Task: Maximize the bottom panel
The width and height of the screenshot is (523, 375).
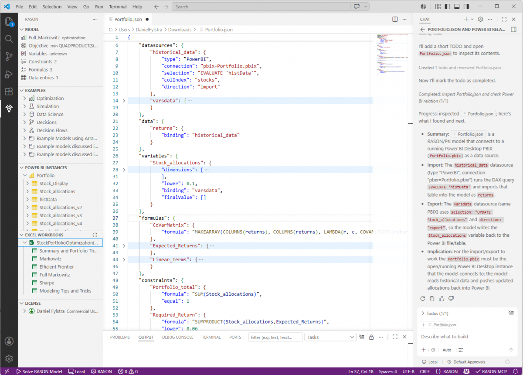Action: point(395,337)
